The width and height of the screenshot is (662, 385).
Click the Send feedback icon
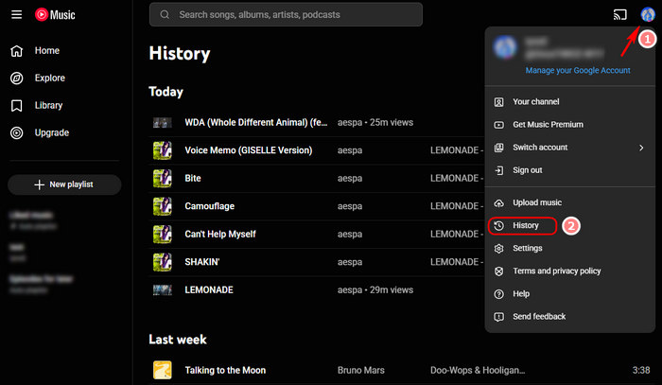[498, 317]
